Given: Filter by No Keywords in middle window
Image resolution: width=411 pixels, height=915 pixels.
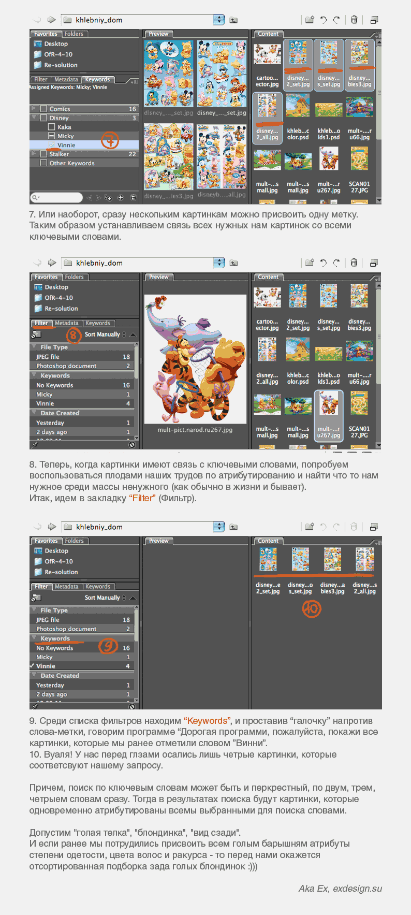Looking at the screenshot, I should [82, 385].
